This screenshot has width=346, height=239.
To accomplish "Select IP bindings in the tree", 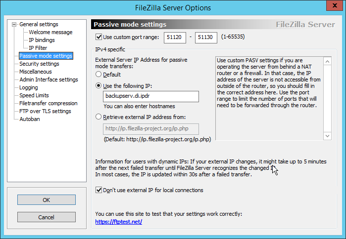I will tap(42, 40).
